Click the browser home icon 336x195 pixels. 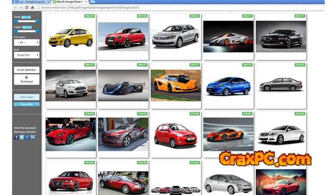[x=33, y=8]
